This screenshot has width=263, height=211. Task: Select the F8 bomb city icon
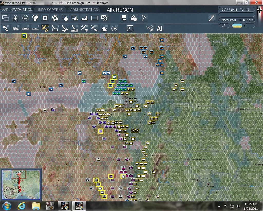point(75,28)
